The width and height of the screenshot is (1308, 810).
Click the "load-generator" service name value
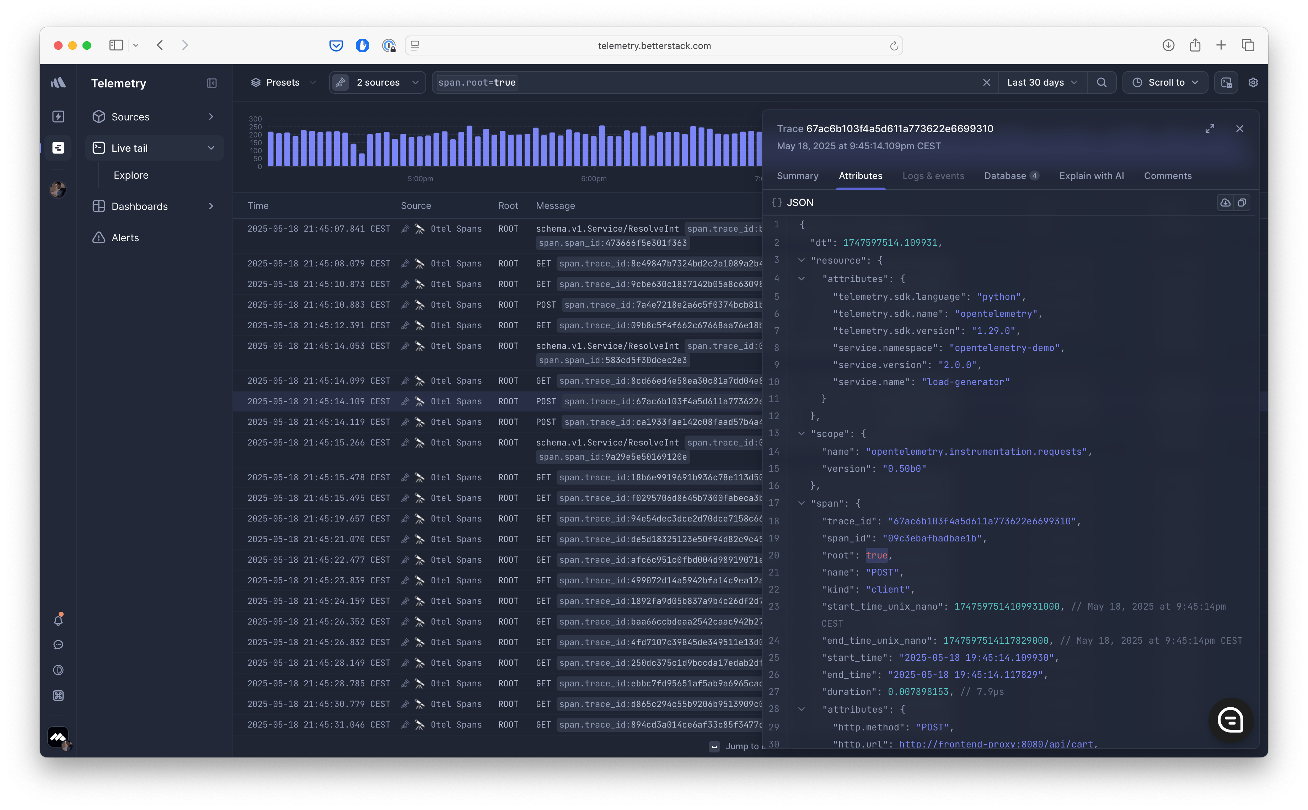pos(965,382)
